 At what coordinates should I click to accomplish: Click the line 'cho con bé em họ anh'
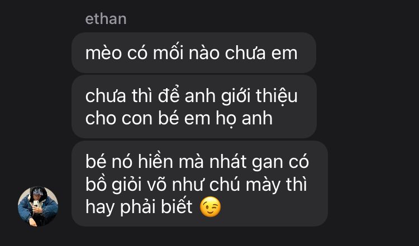click(179, 118)
